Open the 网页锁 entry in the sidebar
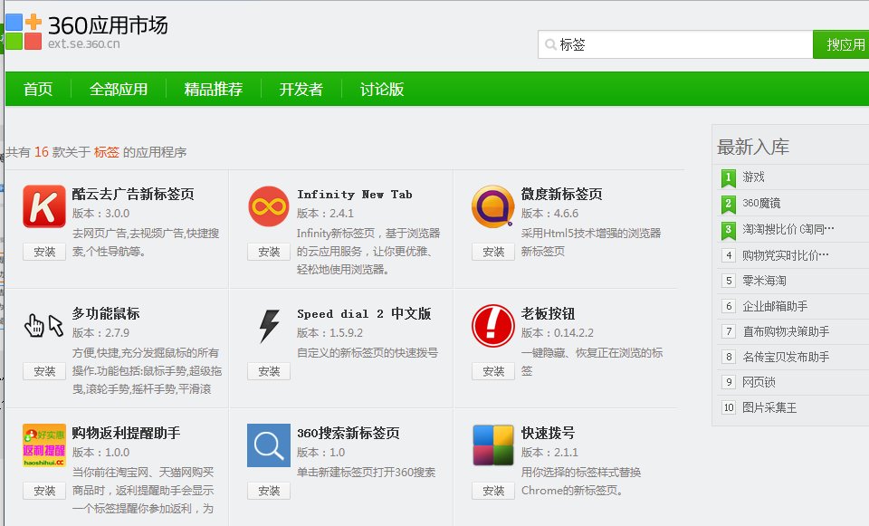 click(x=759, y=382)
